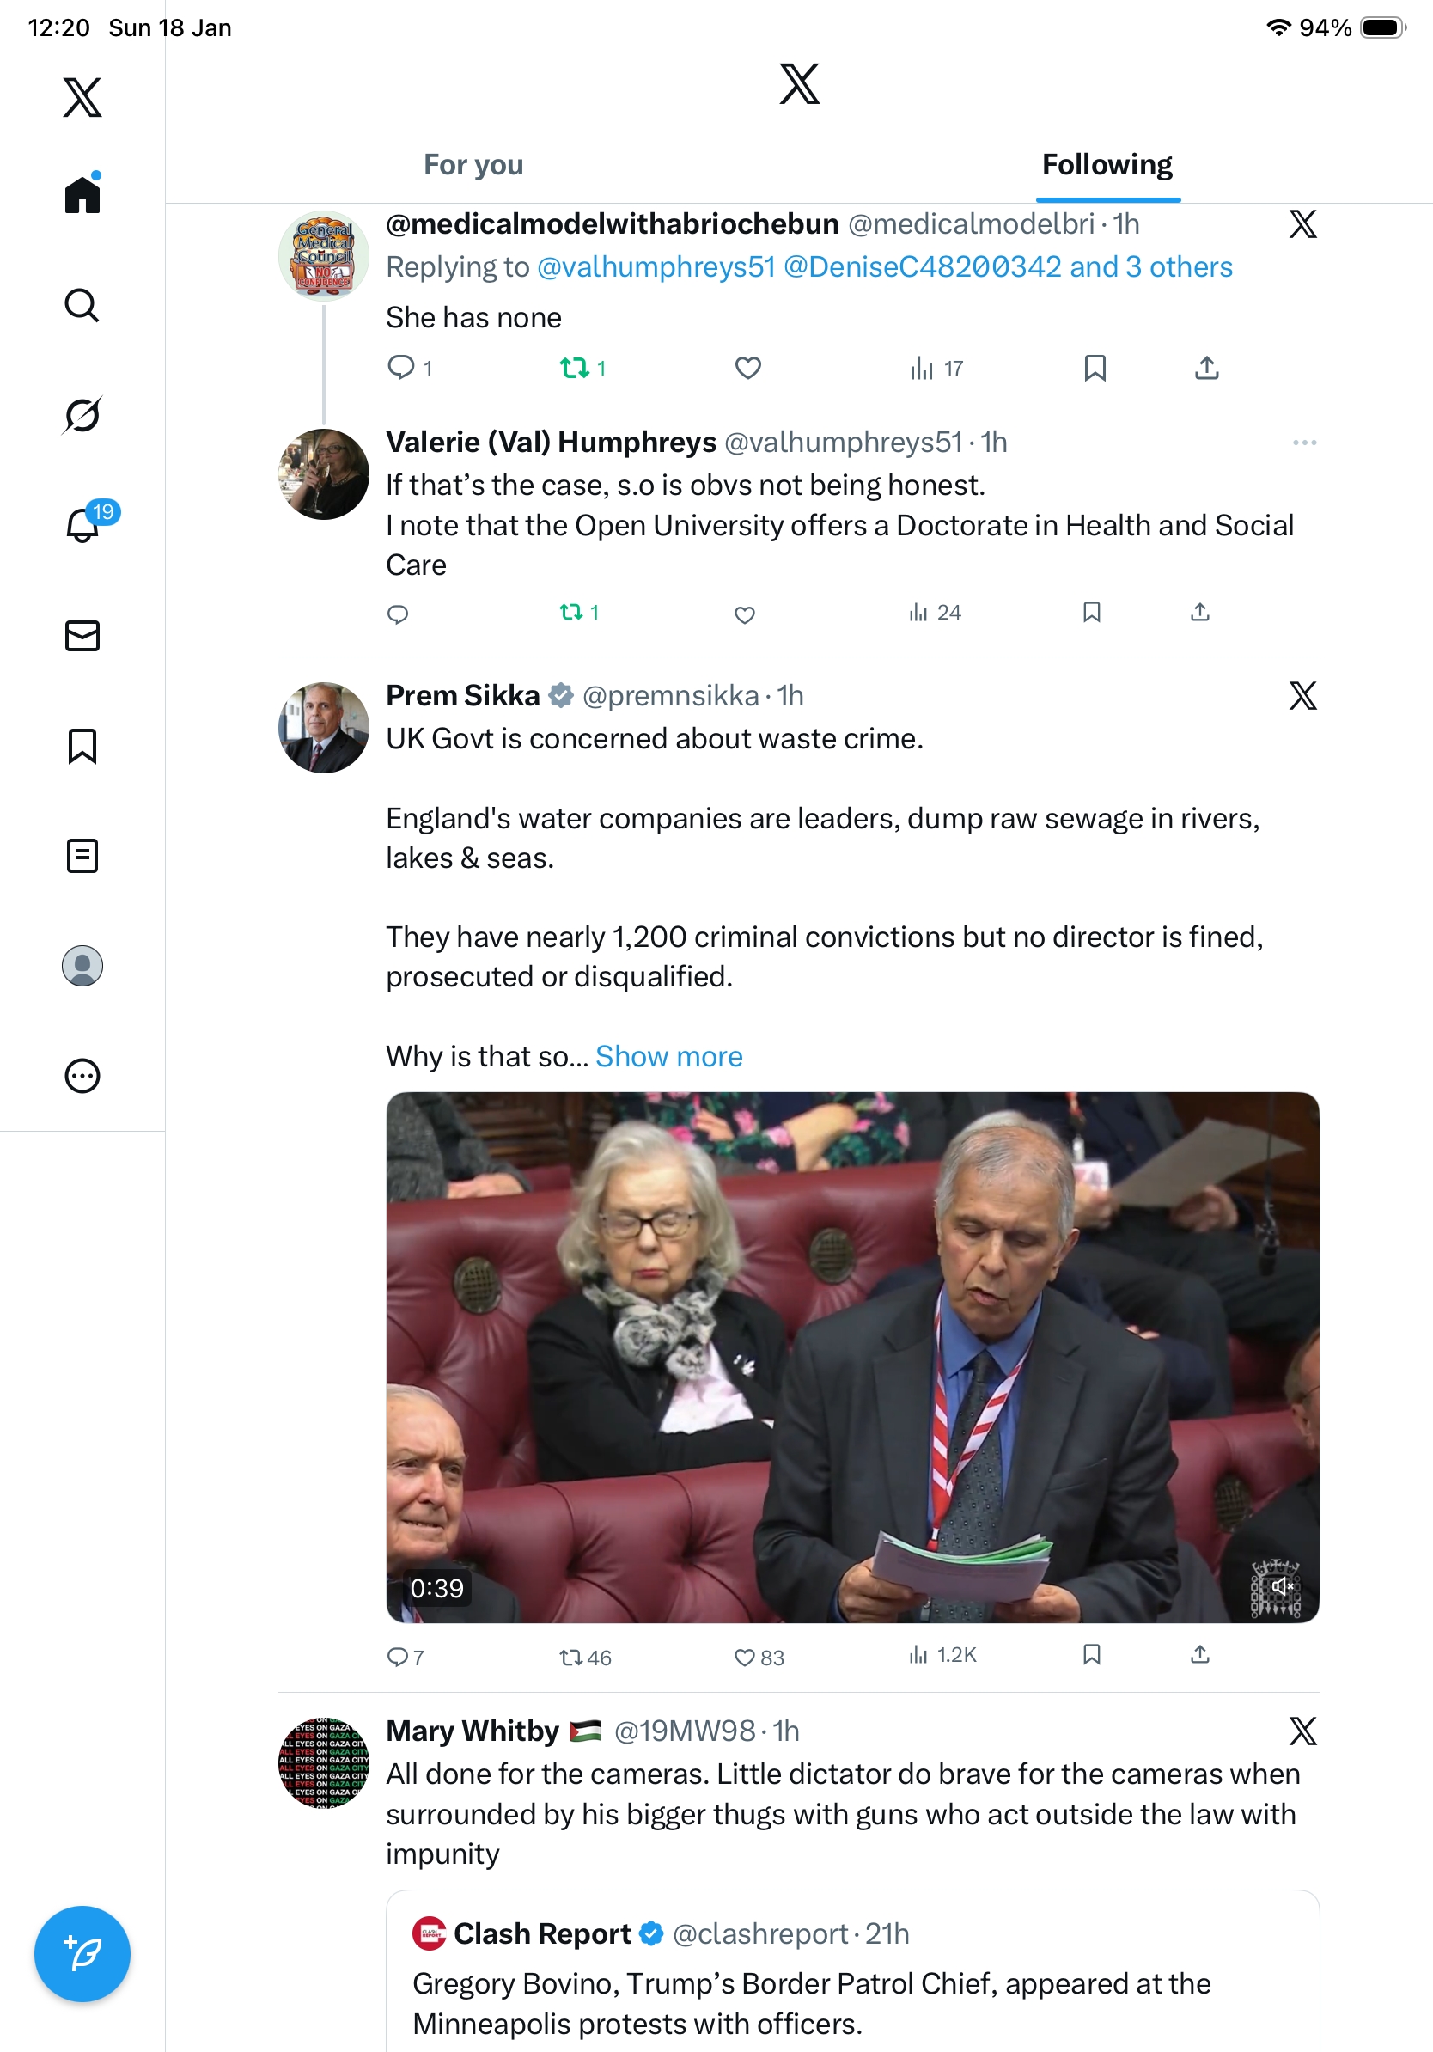This screenshot has height=2052, width=1433.
Task: Open Lists icon in sidebar
Action: pyautogui.click(x=82, y=855)
